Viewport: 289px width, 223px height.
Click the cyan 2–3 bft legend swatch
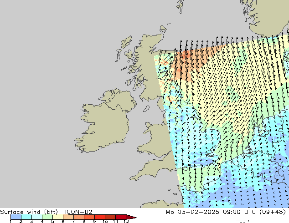tap(26, 217)
